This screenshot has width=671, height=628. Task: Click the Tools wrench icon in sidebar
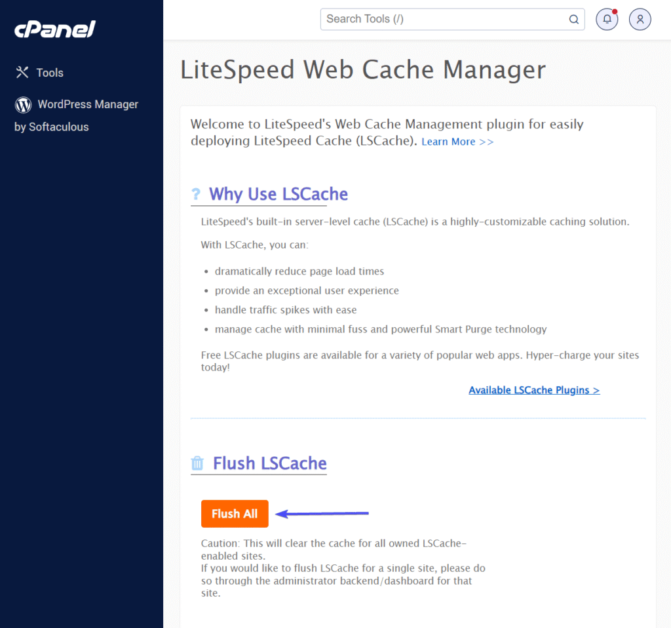[x=22, y=73]
